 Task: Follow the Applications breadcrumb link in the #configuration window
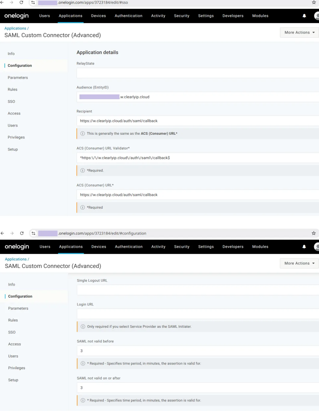(x=16, y=259)
